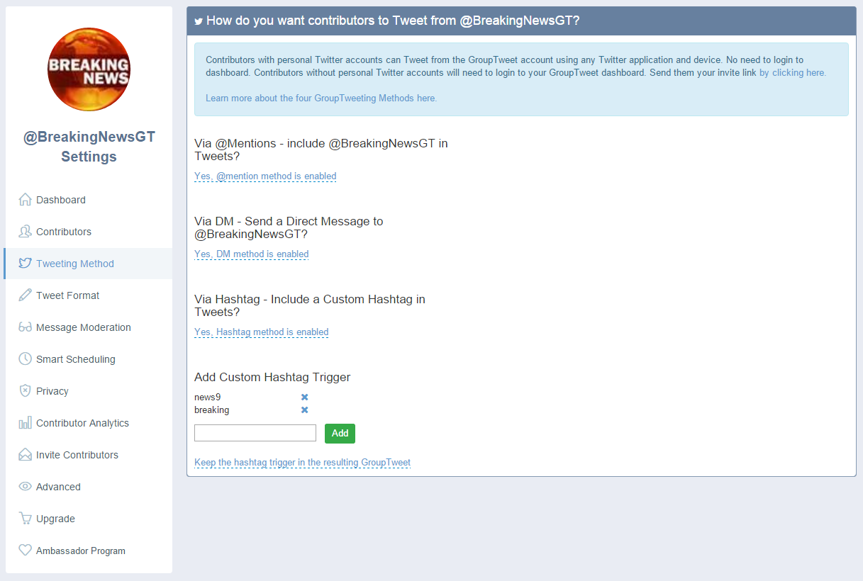Click the Advanced eye icon
This screenshot has height=581, width=863.
pos(25,486)
